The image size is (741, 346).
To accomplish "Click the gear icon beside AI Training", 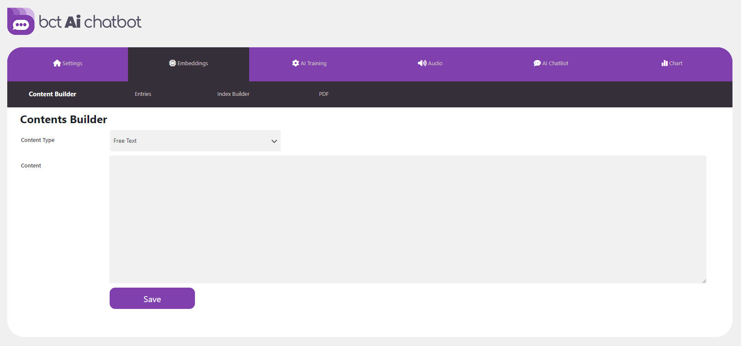I will (295, 63).
